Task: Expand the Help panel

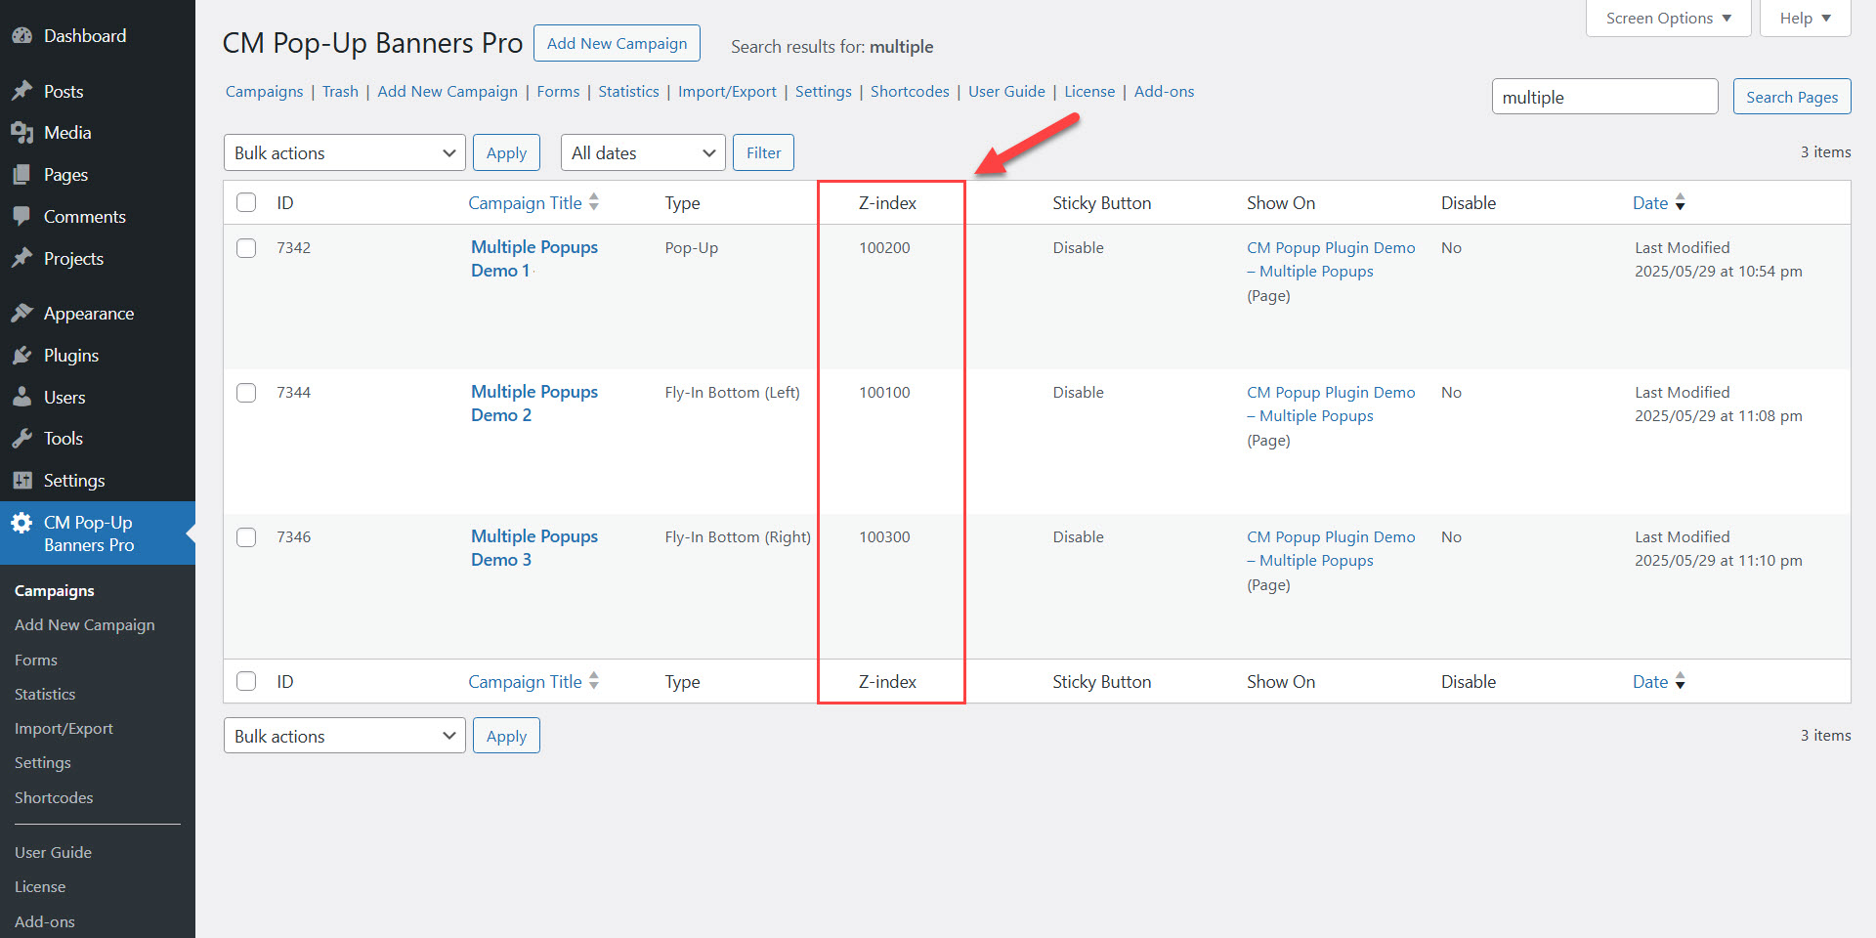Action: (x=1805, y=19)
